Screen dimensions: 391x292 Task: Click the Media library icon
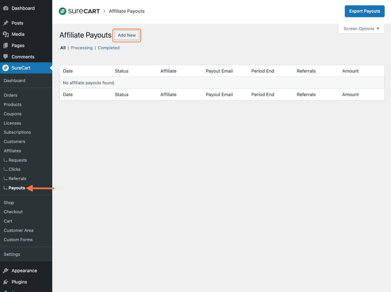[x=6, y=34]
